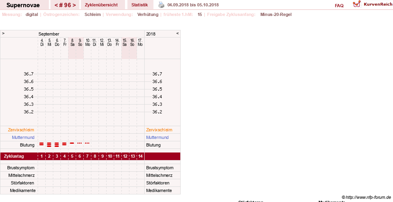393x202 pixels.
Task: Select the bleeding marker on cycle day 3
Action: [x=56, y=145]
